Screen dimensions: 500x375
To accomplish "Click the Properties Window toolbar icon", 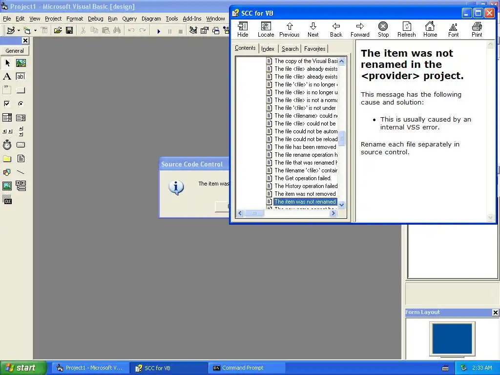I will 205,30.
